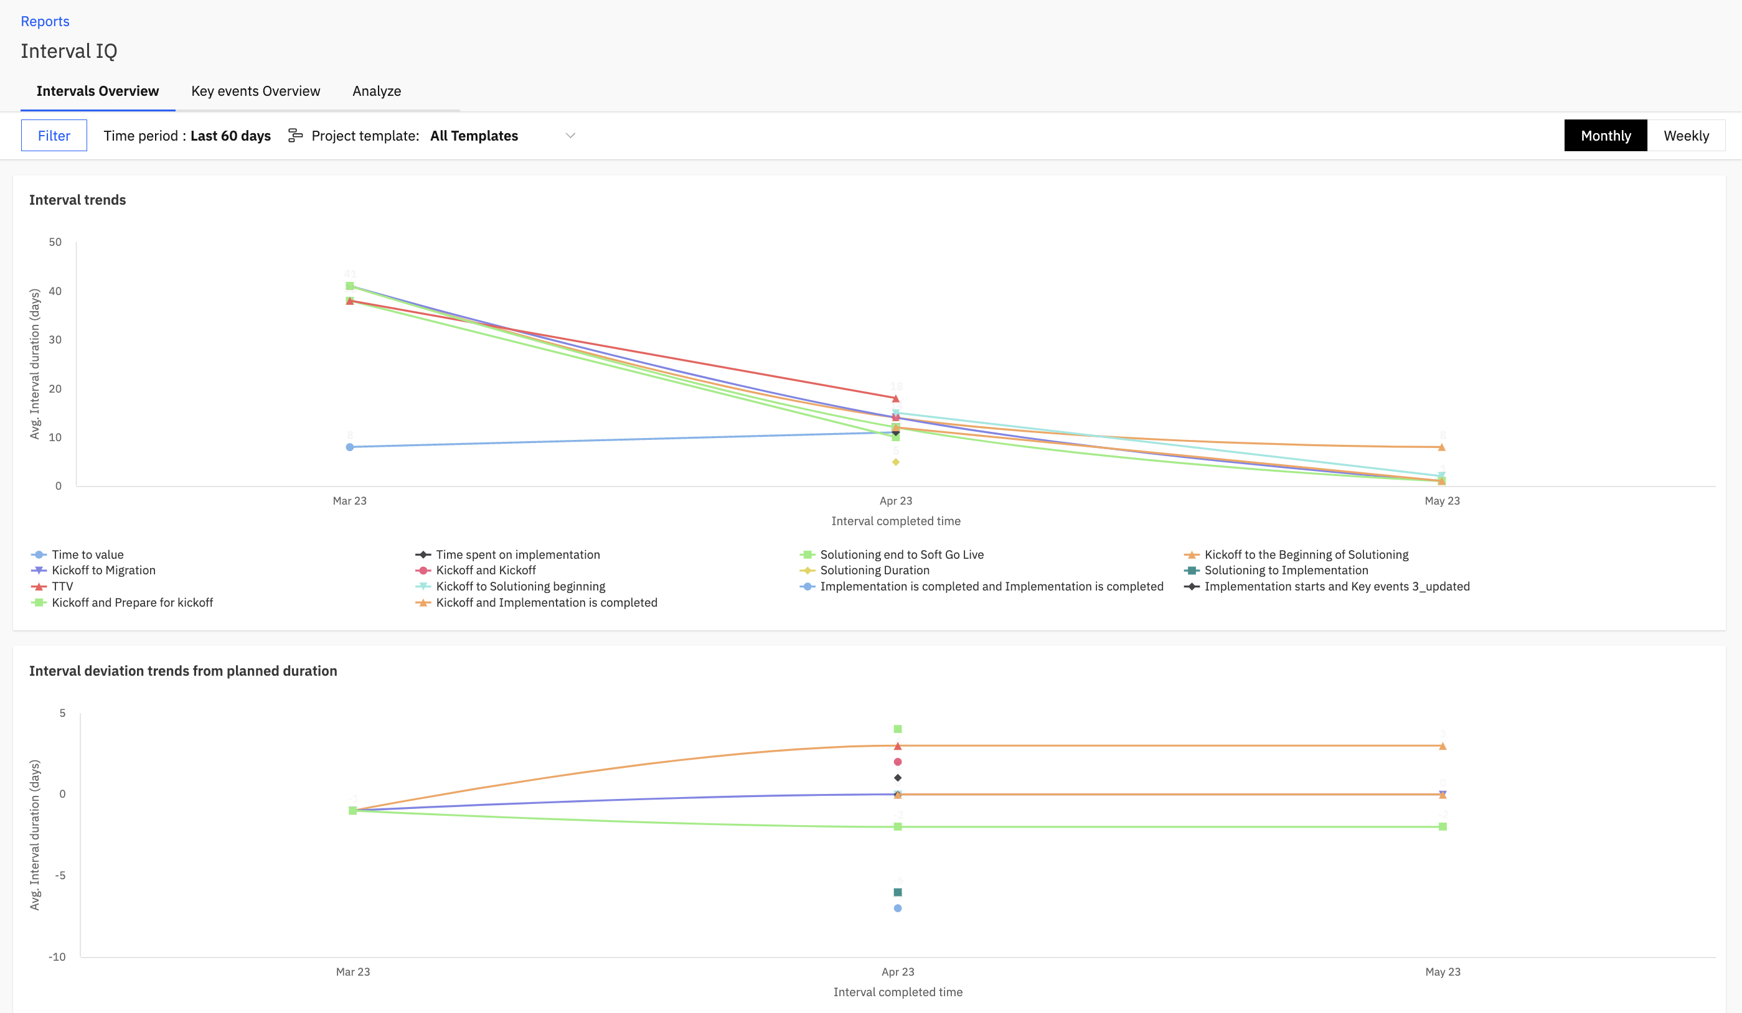1742x1013 pixels.
Task: Switch to Key events Overview tab
Action: tap(255, 91)
